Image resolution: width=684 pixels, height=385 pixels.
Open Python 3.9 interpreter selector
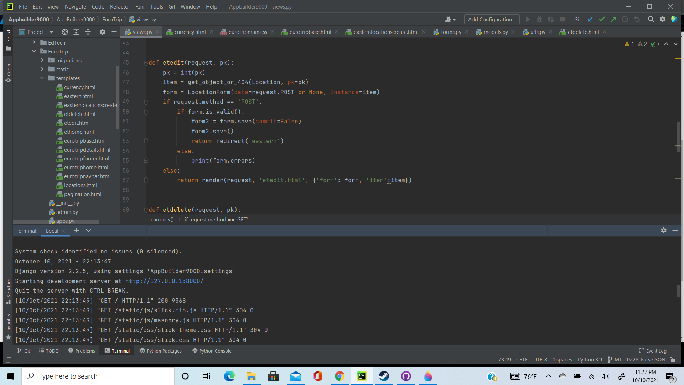pos(590,360)
